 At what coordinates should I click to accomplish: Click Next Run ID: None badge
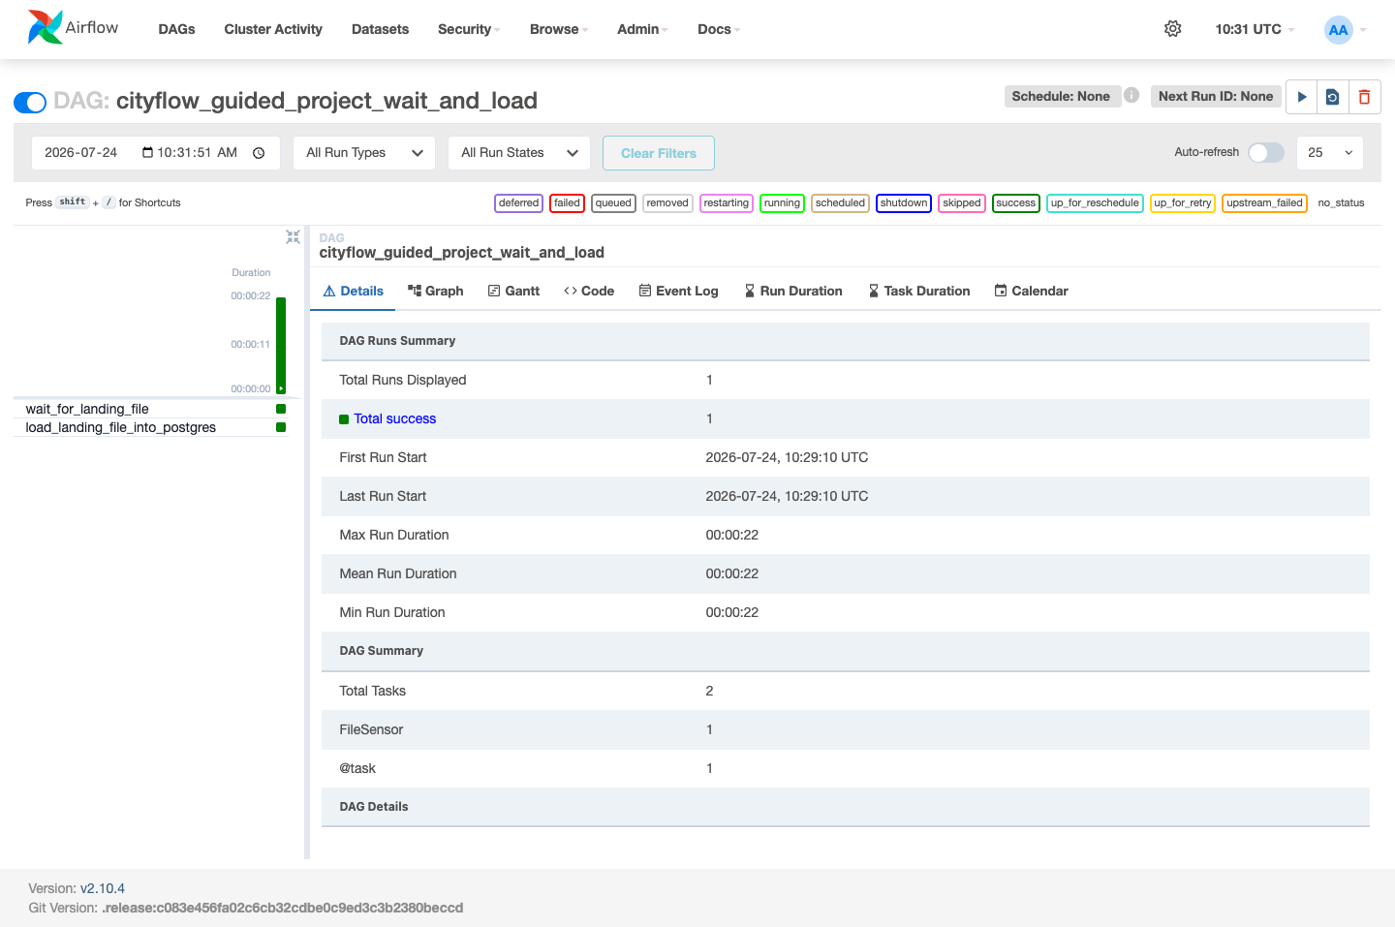(1216, 96)
